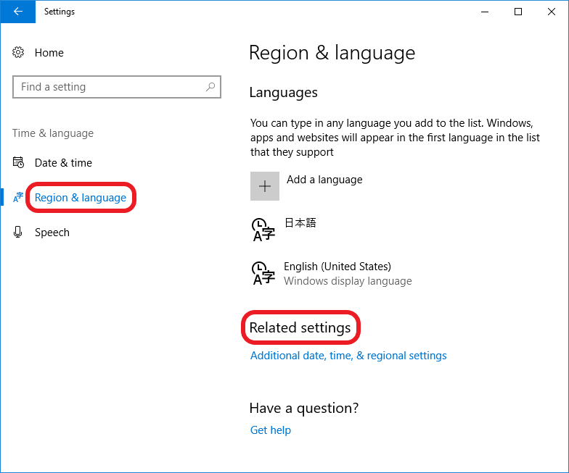Click the Speech microphone icon

[17, 232]
